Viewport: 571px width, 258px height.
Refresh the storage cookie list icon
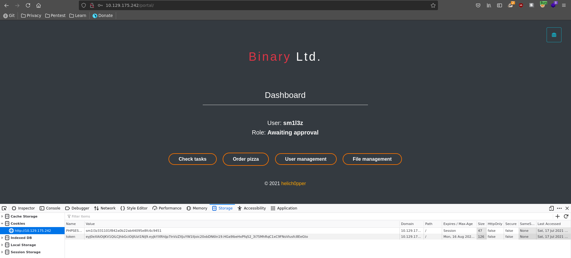coord(566,216)
